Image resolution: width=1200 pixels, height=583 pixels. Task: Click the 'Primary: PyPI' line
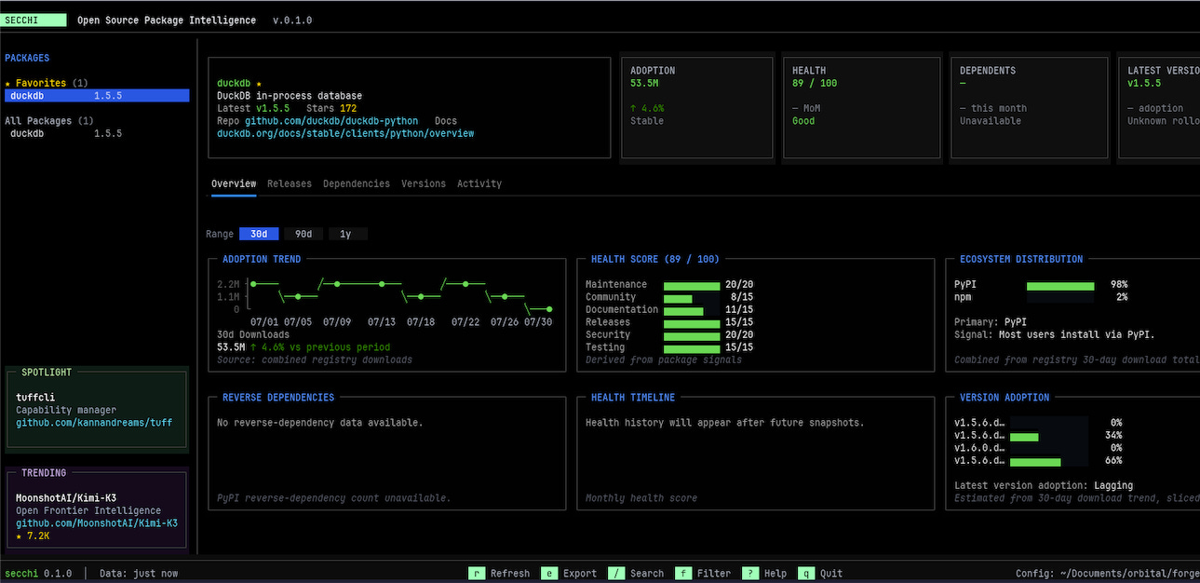pyautogui.click(x=991, y=322)
